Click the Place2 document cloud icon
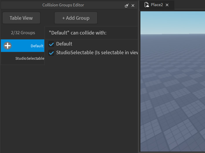The width and height of the screenshot is (205, 153). [x=147, y=5]
